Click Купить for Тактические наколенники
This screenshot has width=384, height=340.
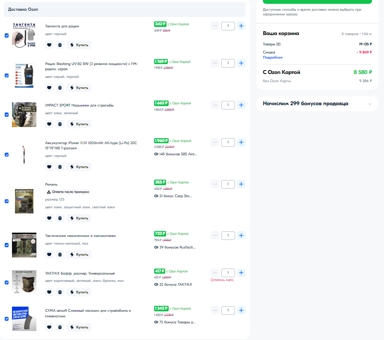(79, 254)
